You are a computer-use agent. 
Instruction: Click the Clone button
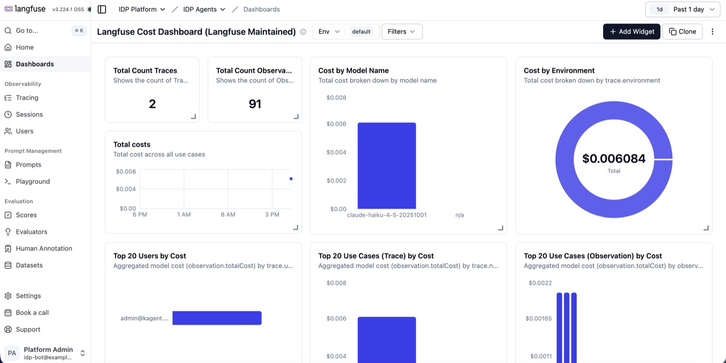pos(682,32)
